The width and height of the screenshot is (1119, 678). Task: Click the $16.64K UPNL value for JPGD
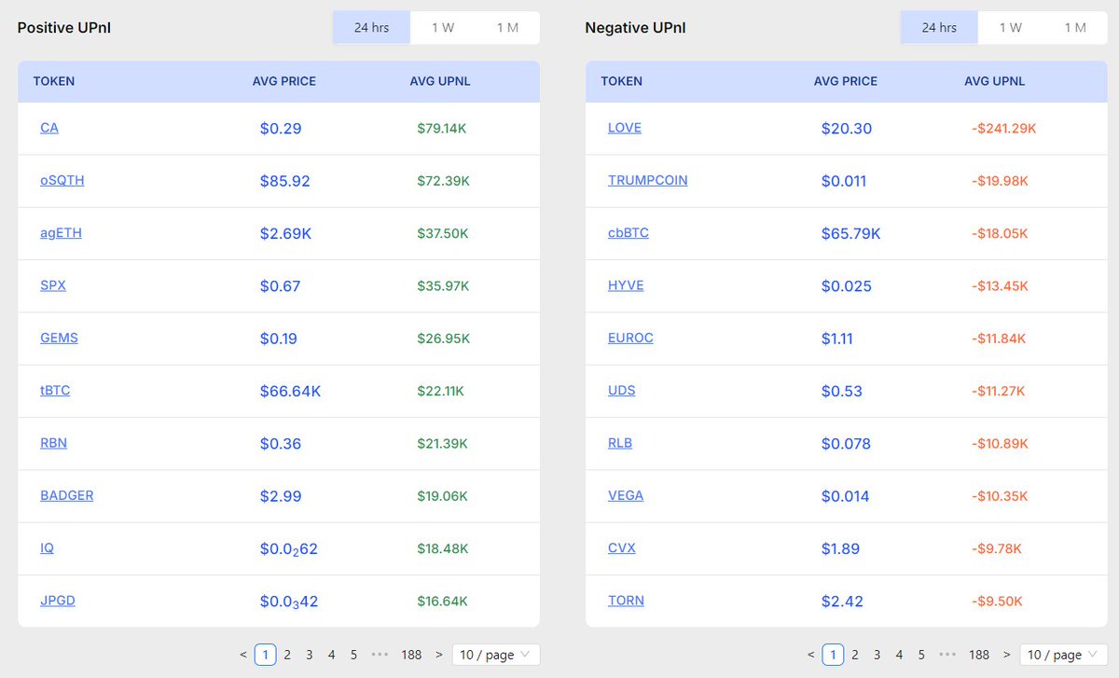coord(443,602)
